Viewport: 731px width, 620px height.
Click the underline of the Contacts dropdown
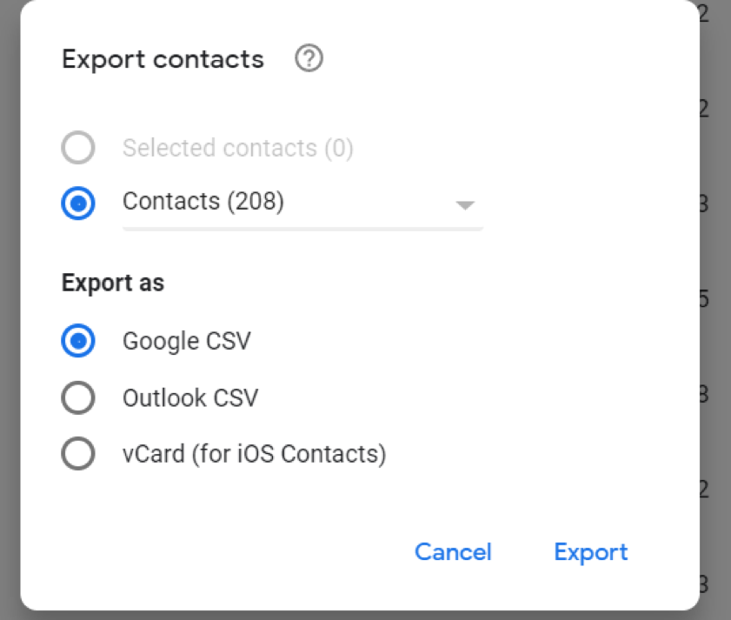coord(302,229)
